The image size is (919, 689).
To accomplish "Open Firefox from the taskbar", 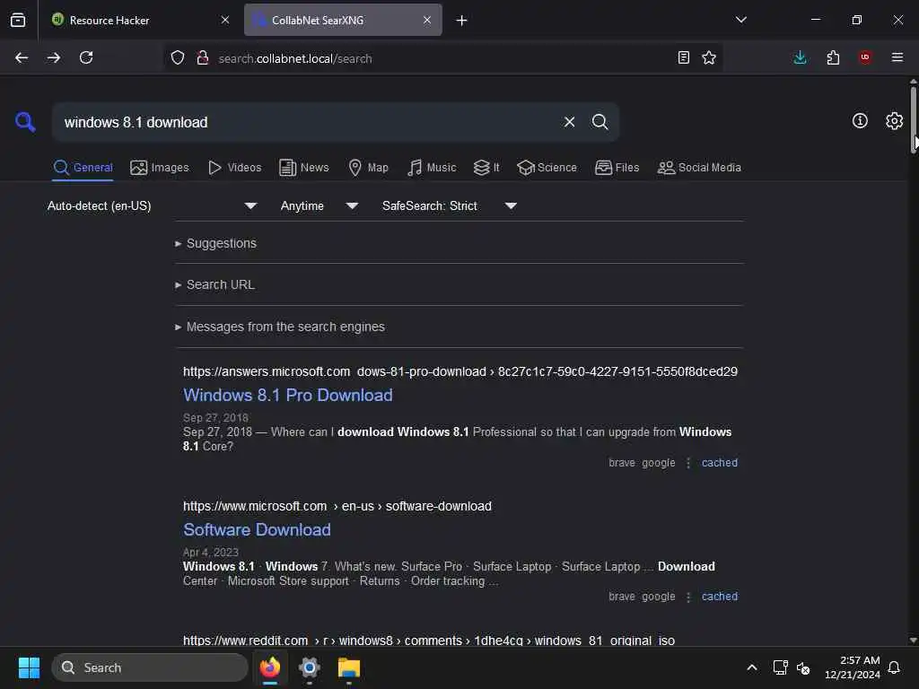I will click(x=270, y=667).
